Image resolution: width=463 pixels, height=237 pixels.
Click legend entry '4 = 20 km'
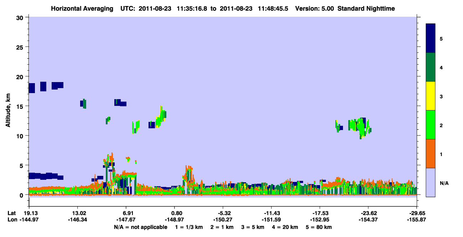pyautogui.click(x=285, y=227)
